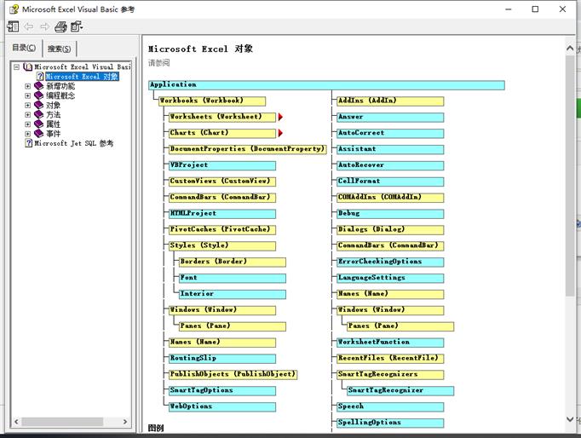Select Microsoft Excel 对象 tree item
The image size is (581, 438).
click(82, 77)
